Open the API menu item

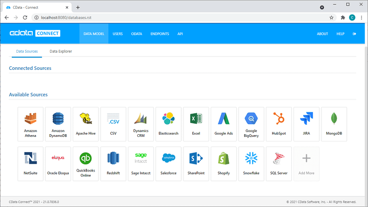click(x=180, y=34)
